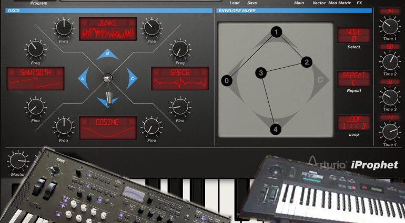Click the Load button

coord(235,3)
